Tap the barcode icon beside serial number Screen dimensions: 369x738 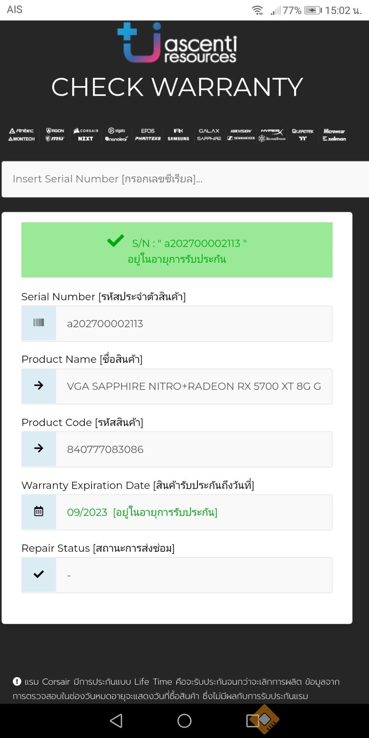[x=39, y=323]
